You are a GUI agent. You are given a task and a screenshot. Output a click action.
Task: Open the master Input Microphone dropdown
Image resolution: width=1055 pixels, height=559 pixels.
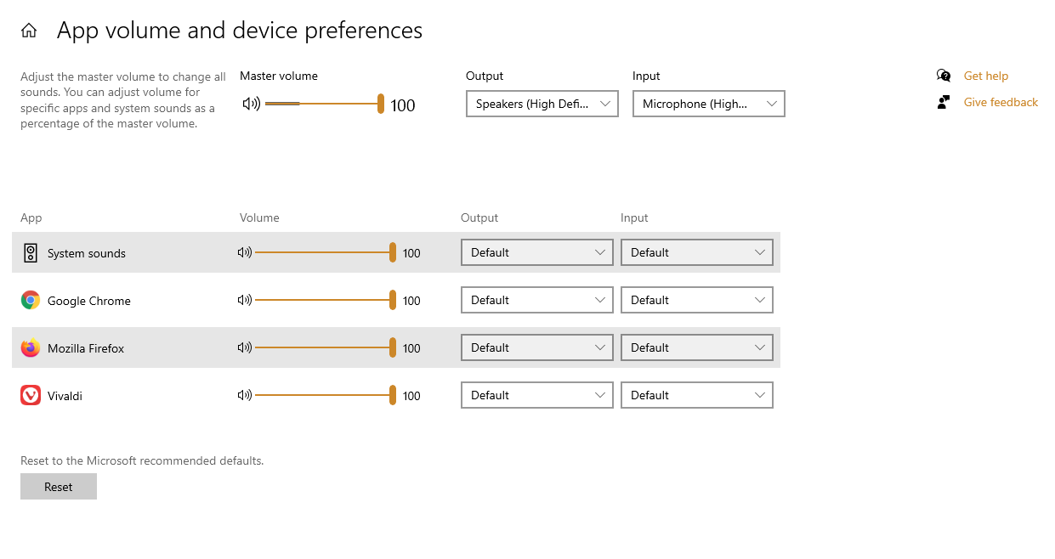tap(708, 104)
